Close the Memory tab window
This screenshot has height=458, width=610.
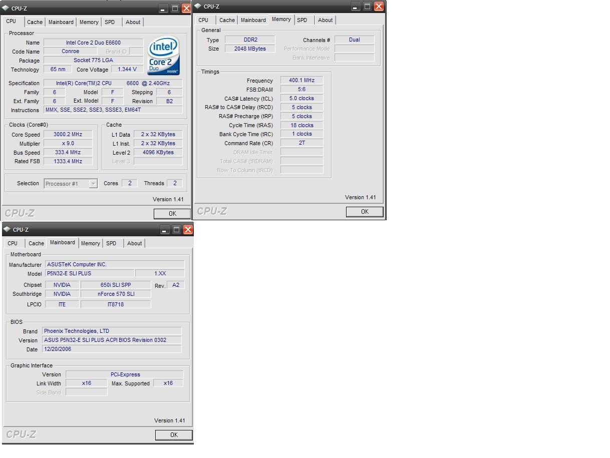point(379,7)
